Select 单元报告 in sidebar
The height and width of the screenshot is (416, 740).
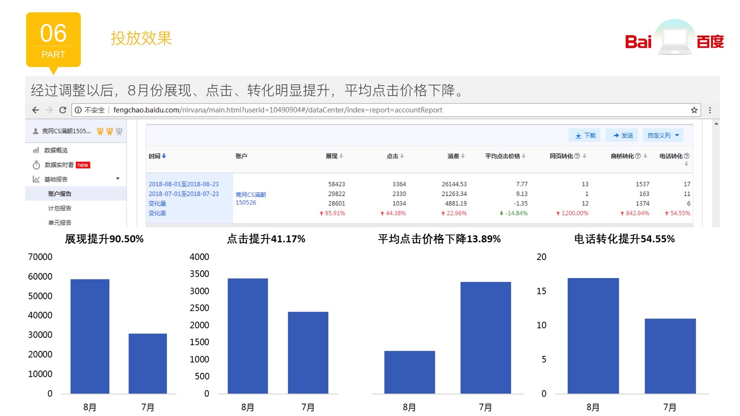tap(60, 223)
